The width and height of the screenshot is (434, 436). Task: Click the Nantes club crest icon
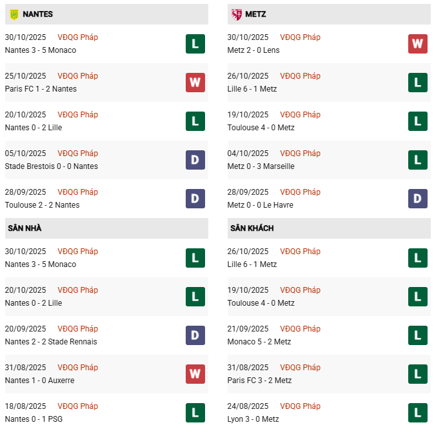point(14,14)
